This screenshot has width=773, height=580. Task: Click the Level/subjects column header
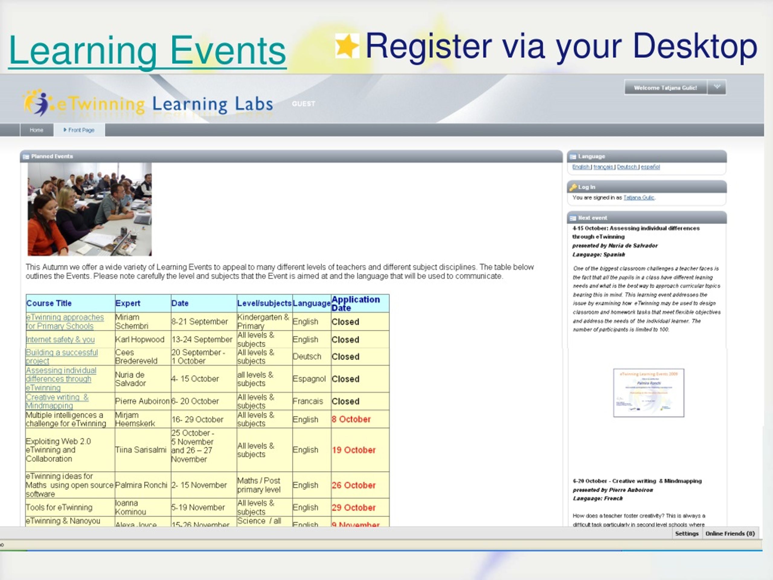(265, 303)
